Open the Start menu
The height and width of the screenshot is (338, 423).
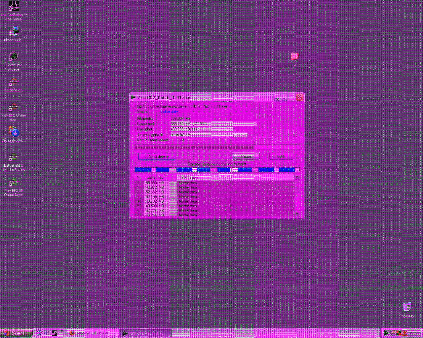[17, 333]
